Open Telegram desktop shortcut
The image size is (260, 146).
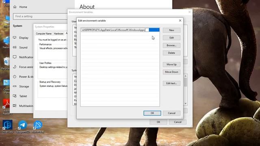coord(23,127)
